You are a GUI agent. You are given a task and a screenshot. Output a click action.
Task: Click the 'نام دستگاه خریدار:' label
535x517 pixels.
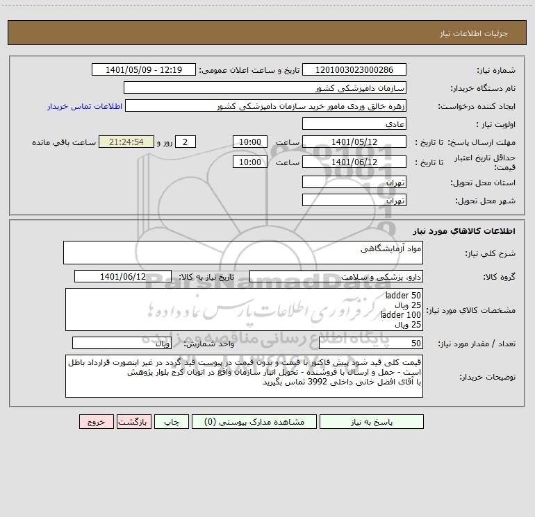pyautogui.click(x=483, y=88)
